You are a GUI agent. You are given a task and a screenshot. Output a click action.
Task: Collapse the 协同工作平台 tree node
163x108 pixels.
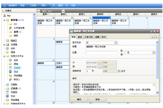click(4, 56)
